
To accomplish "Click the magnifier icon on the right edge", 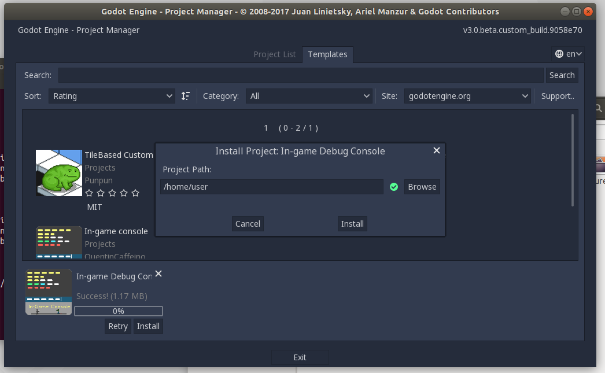I will [598, 108].
